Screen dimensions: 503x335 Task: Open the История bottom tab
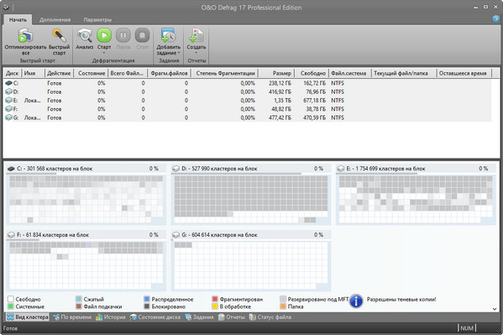pos(111,317)
